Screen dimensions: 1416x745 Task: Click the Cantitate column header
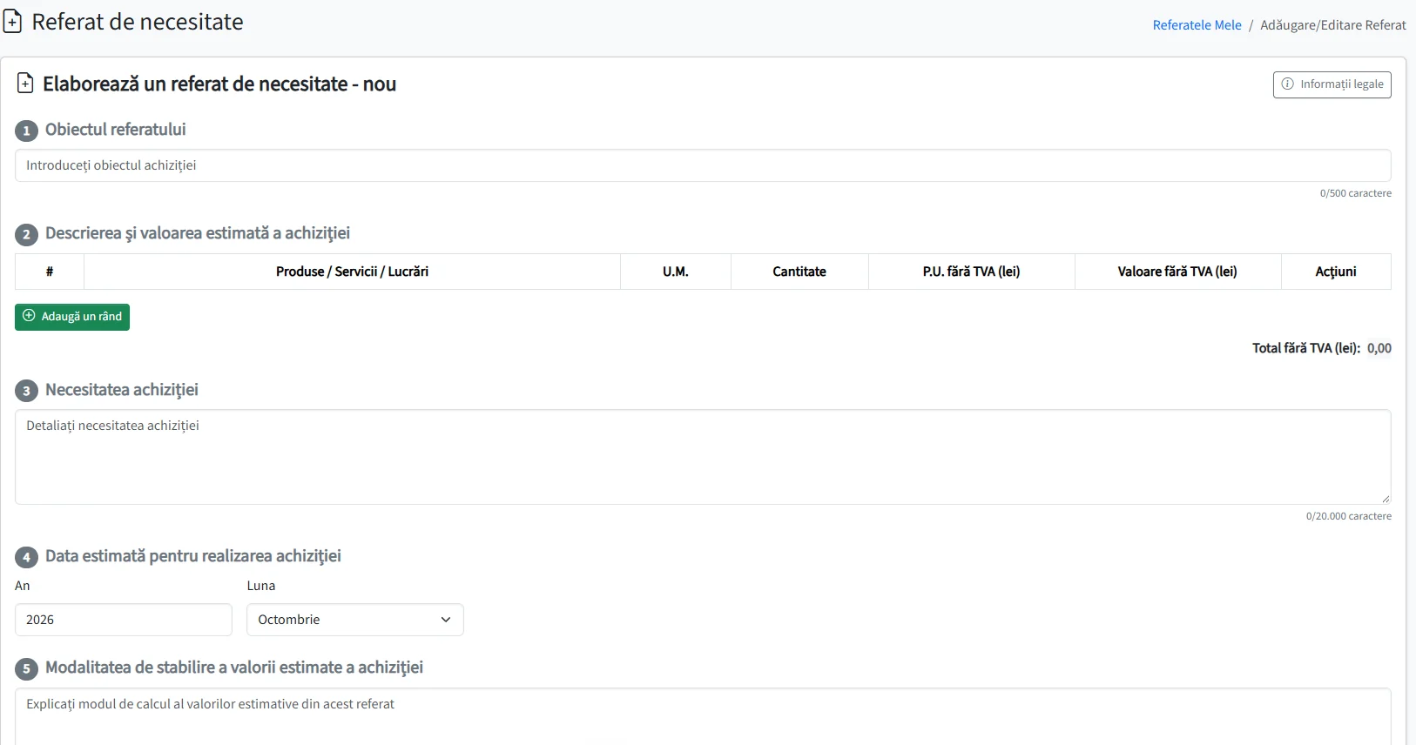tap(799, 272)
